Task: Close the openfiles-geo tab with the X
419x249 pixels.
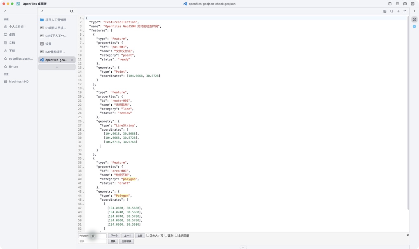Action: click(72, 60)
